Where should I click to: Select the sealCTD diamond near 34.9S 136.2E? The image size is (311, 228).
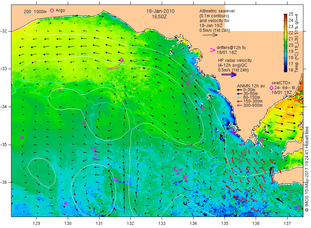(x=262, y=140)
